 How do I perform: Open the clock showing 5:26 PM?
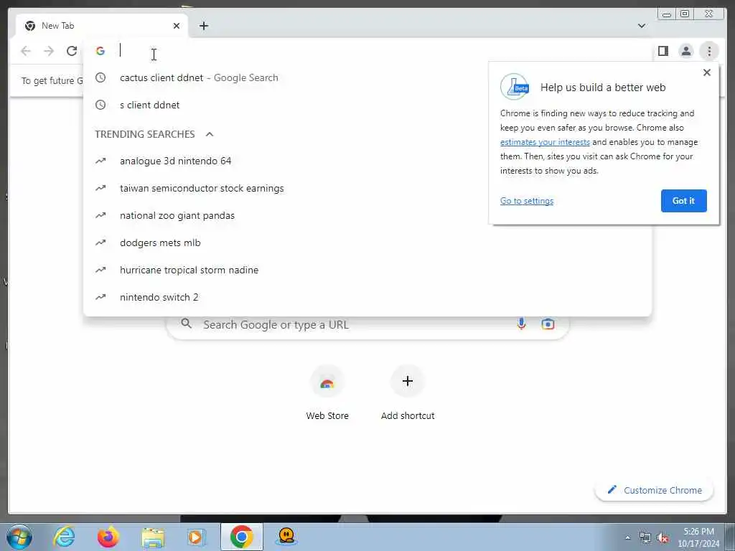pyautogui.click(x=698, y=537)
